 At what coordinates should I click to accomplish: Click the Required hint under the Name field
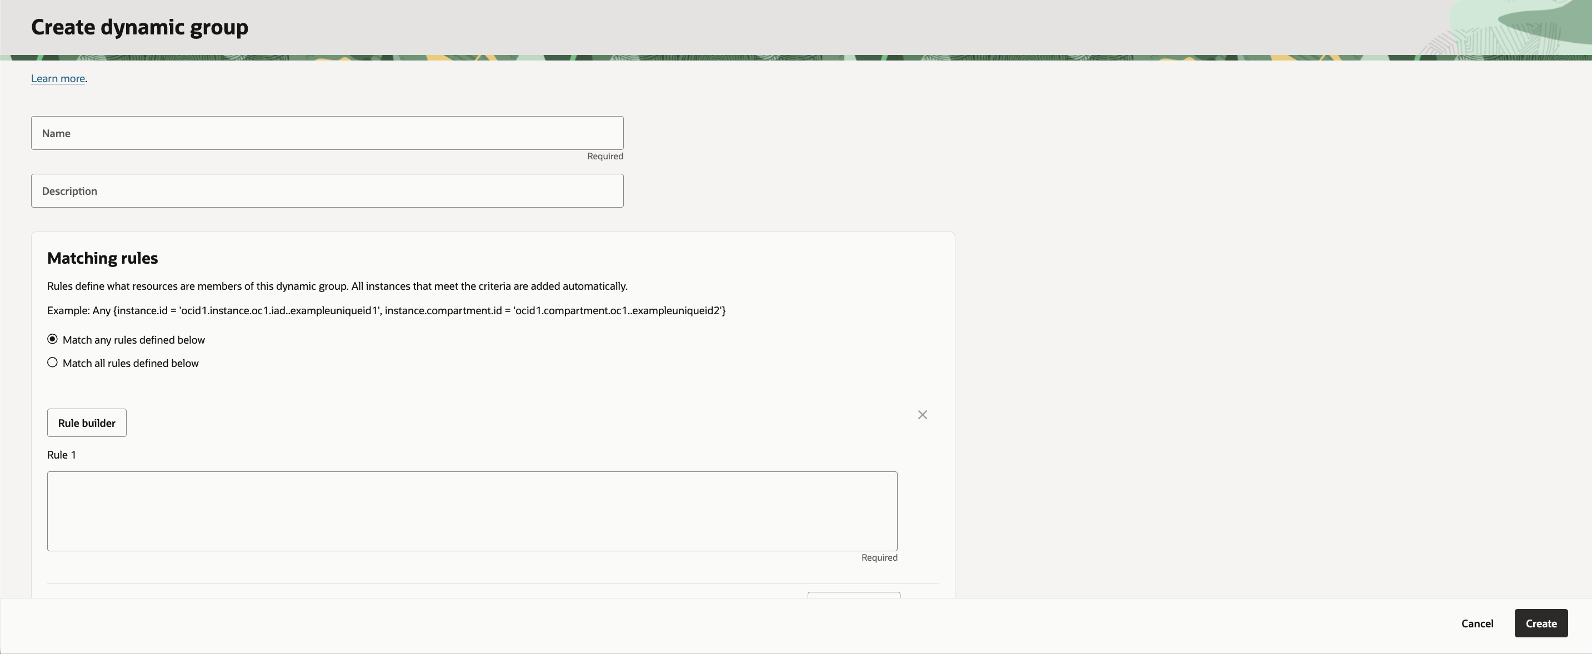click(x=604, y=156)
